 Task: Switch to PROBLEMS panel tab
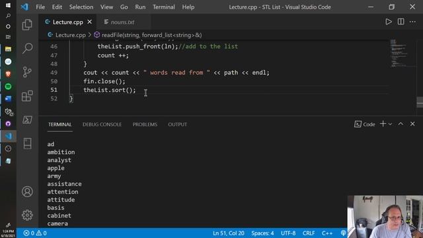(145, 124)
